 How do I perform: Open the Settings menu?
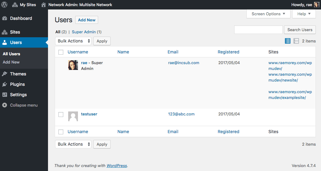24,95
